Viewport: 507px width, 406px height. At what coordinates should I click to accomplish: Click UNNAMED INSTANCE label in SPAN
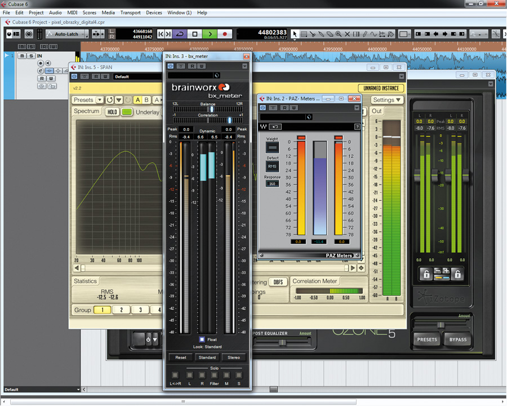[381, 88]
